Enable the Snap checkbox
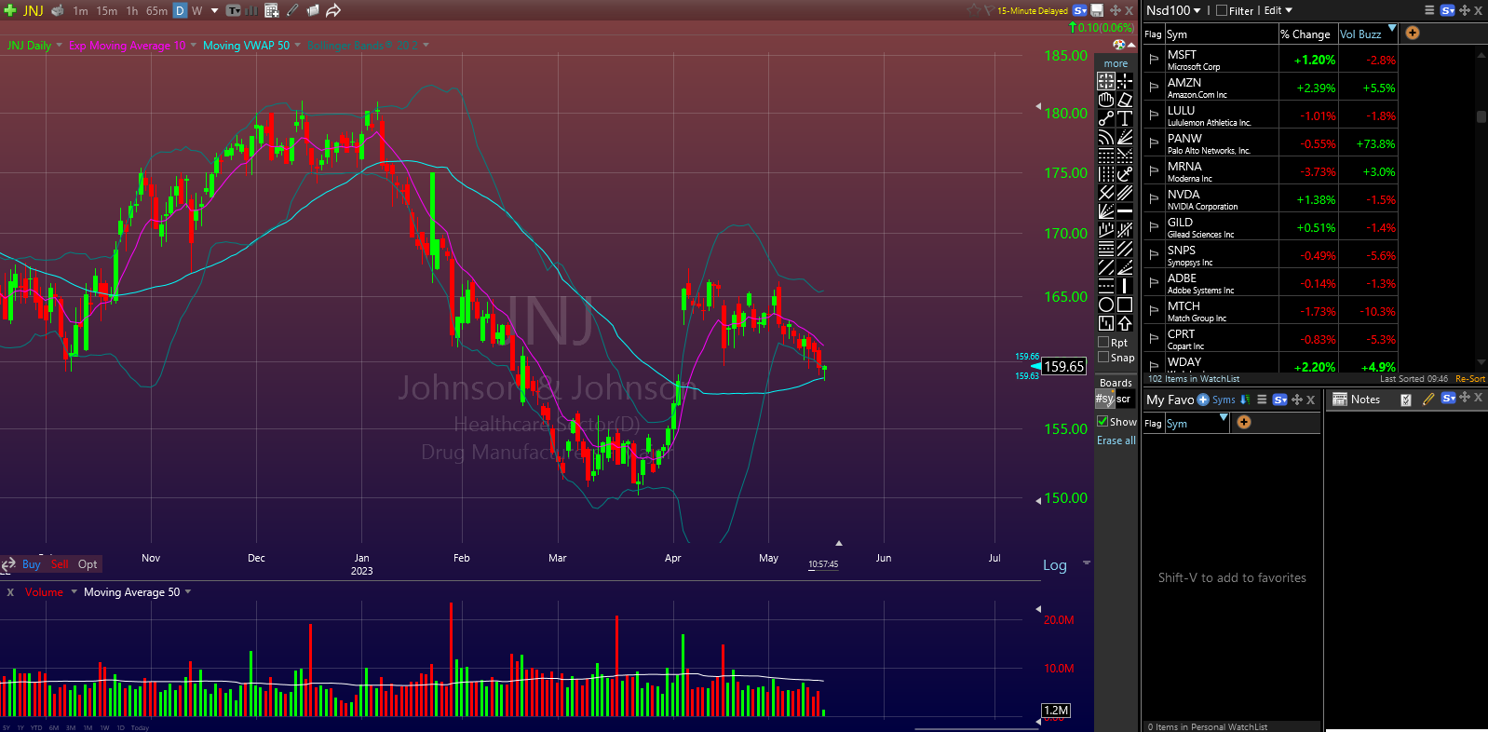Image resolution: width=1488 pixels, height=732 pixels. 1103,358
